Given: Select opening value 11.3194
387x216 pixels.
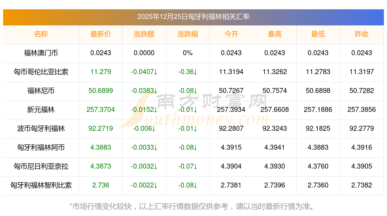Looking at the screenshot, I should (231, 72).
